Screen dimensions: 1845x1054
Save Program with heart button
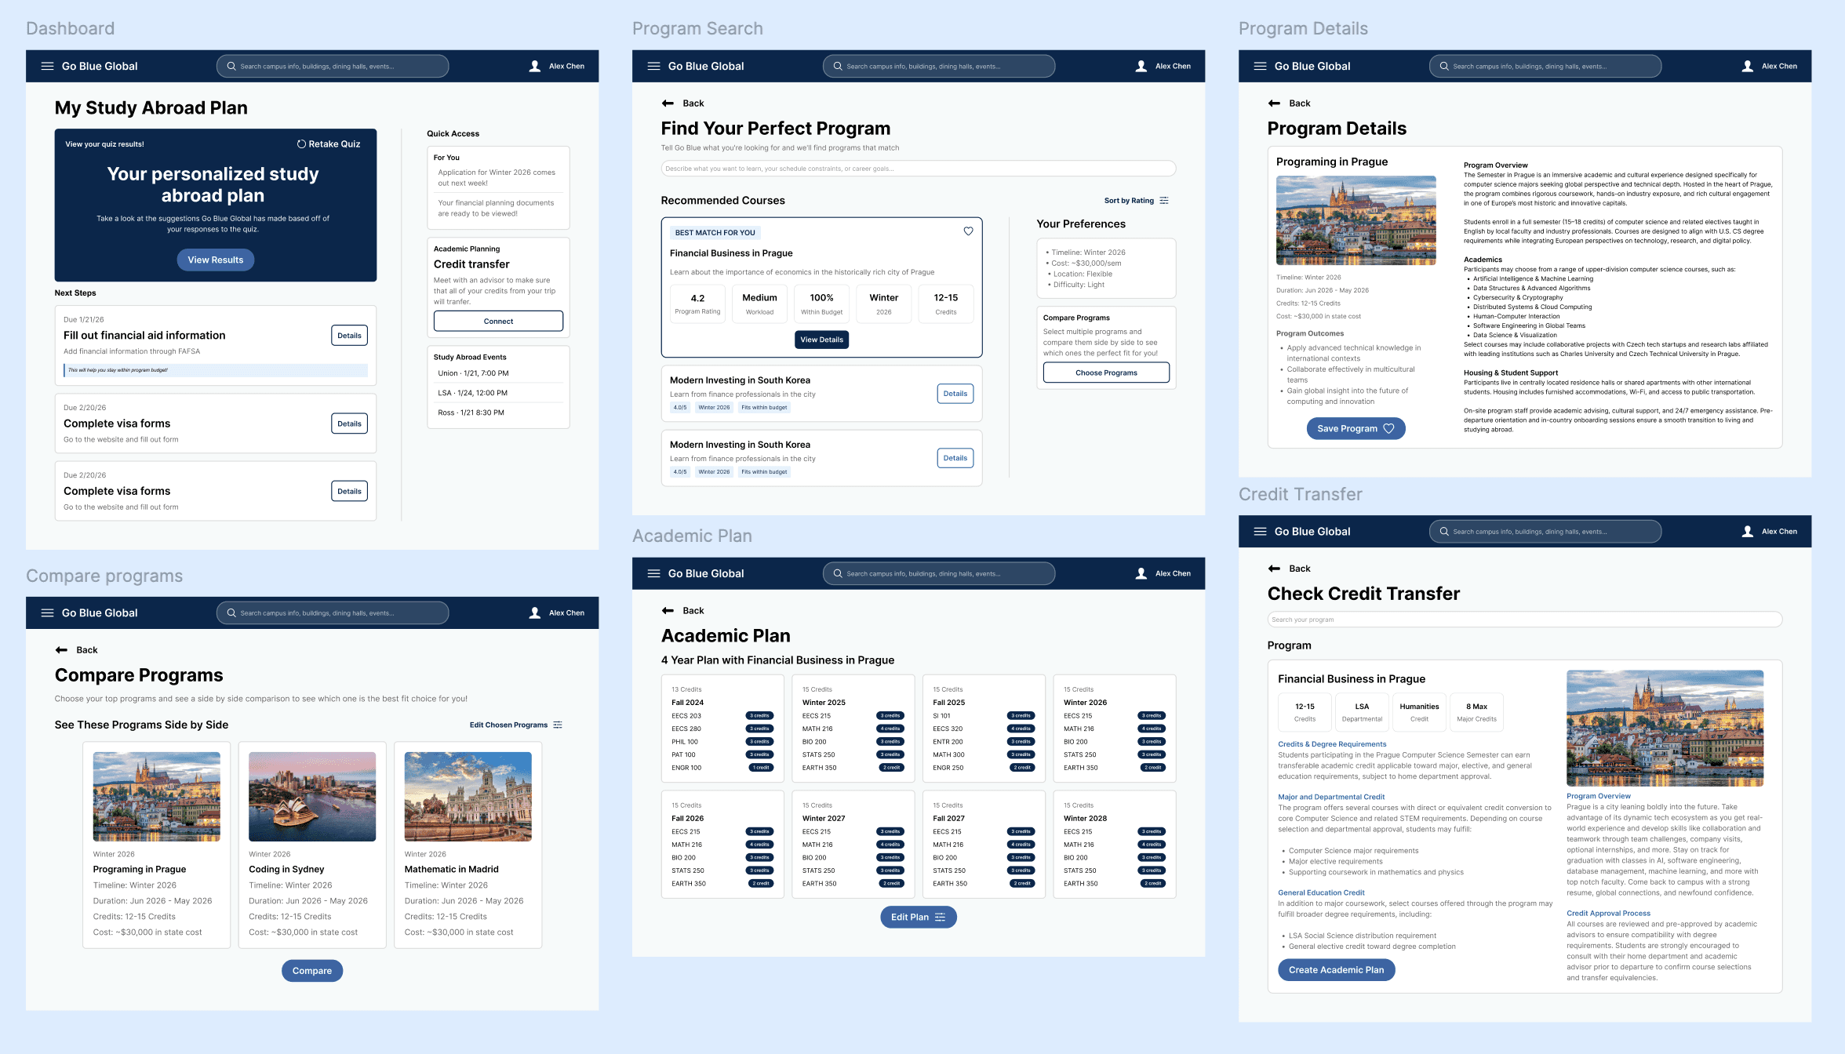[x=1355, y=428]
